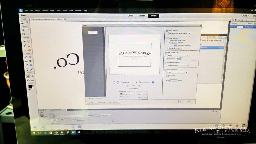The image size is (256, 144).
Task: Uncheck the Center Image checkbox
Action: click(121, 94)
